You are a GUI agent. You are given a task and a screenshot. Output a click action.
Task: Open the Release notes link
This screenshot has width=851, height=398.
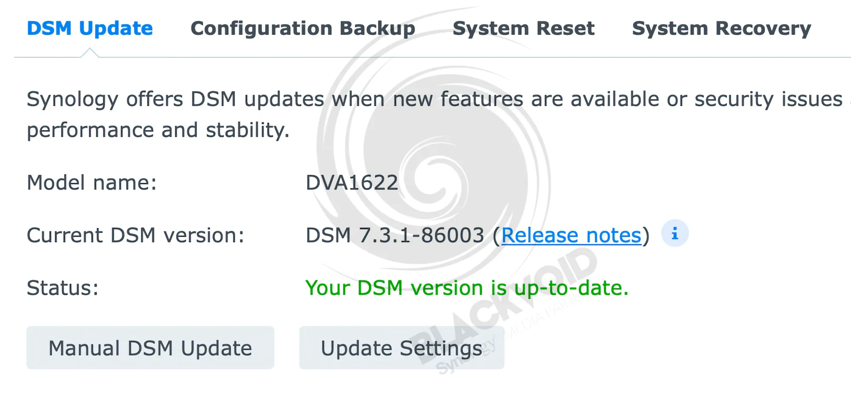coord(571,235)
